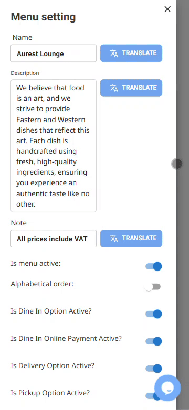189x410 pixels.
Task: Click the Menu setting heading
Action: click(x=43, y=17)
